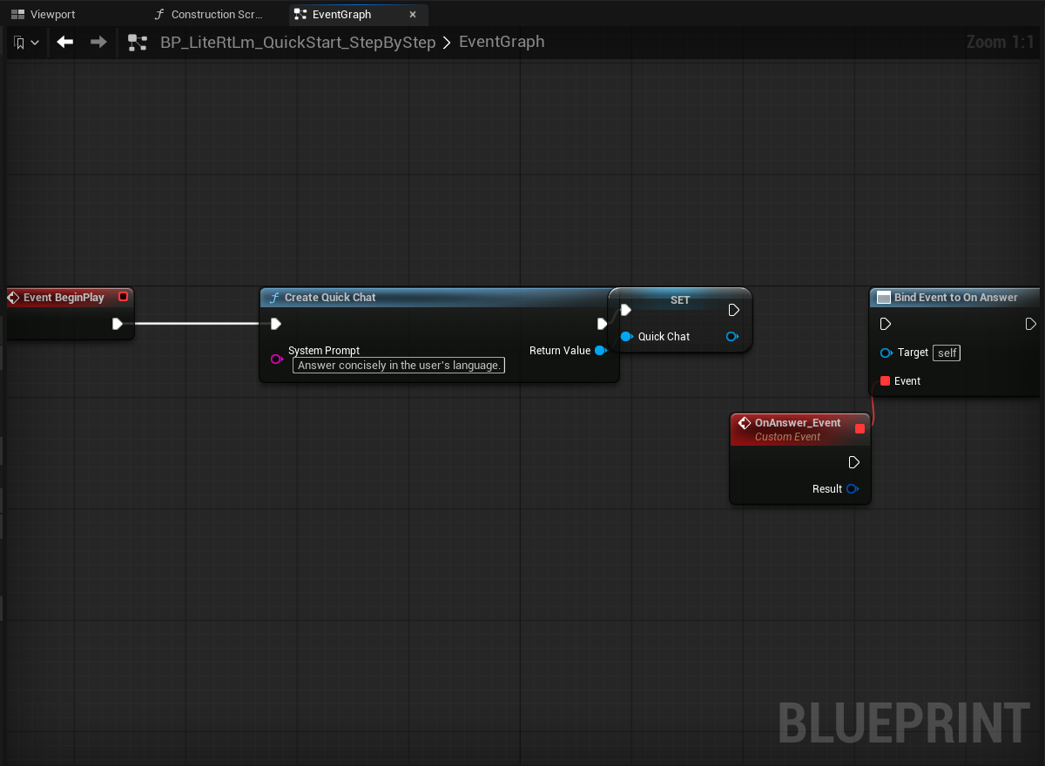Click OnAnswer_Event exec output pin

coord(854,462)
